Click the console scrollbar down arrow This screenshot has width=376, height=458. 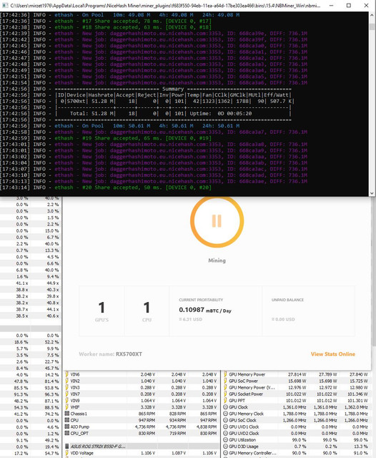(372, 193)
